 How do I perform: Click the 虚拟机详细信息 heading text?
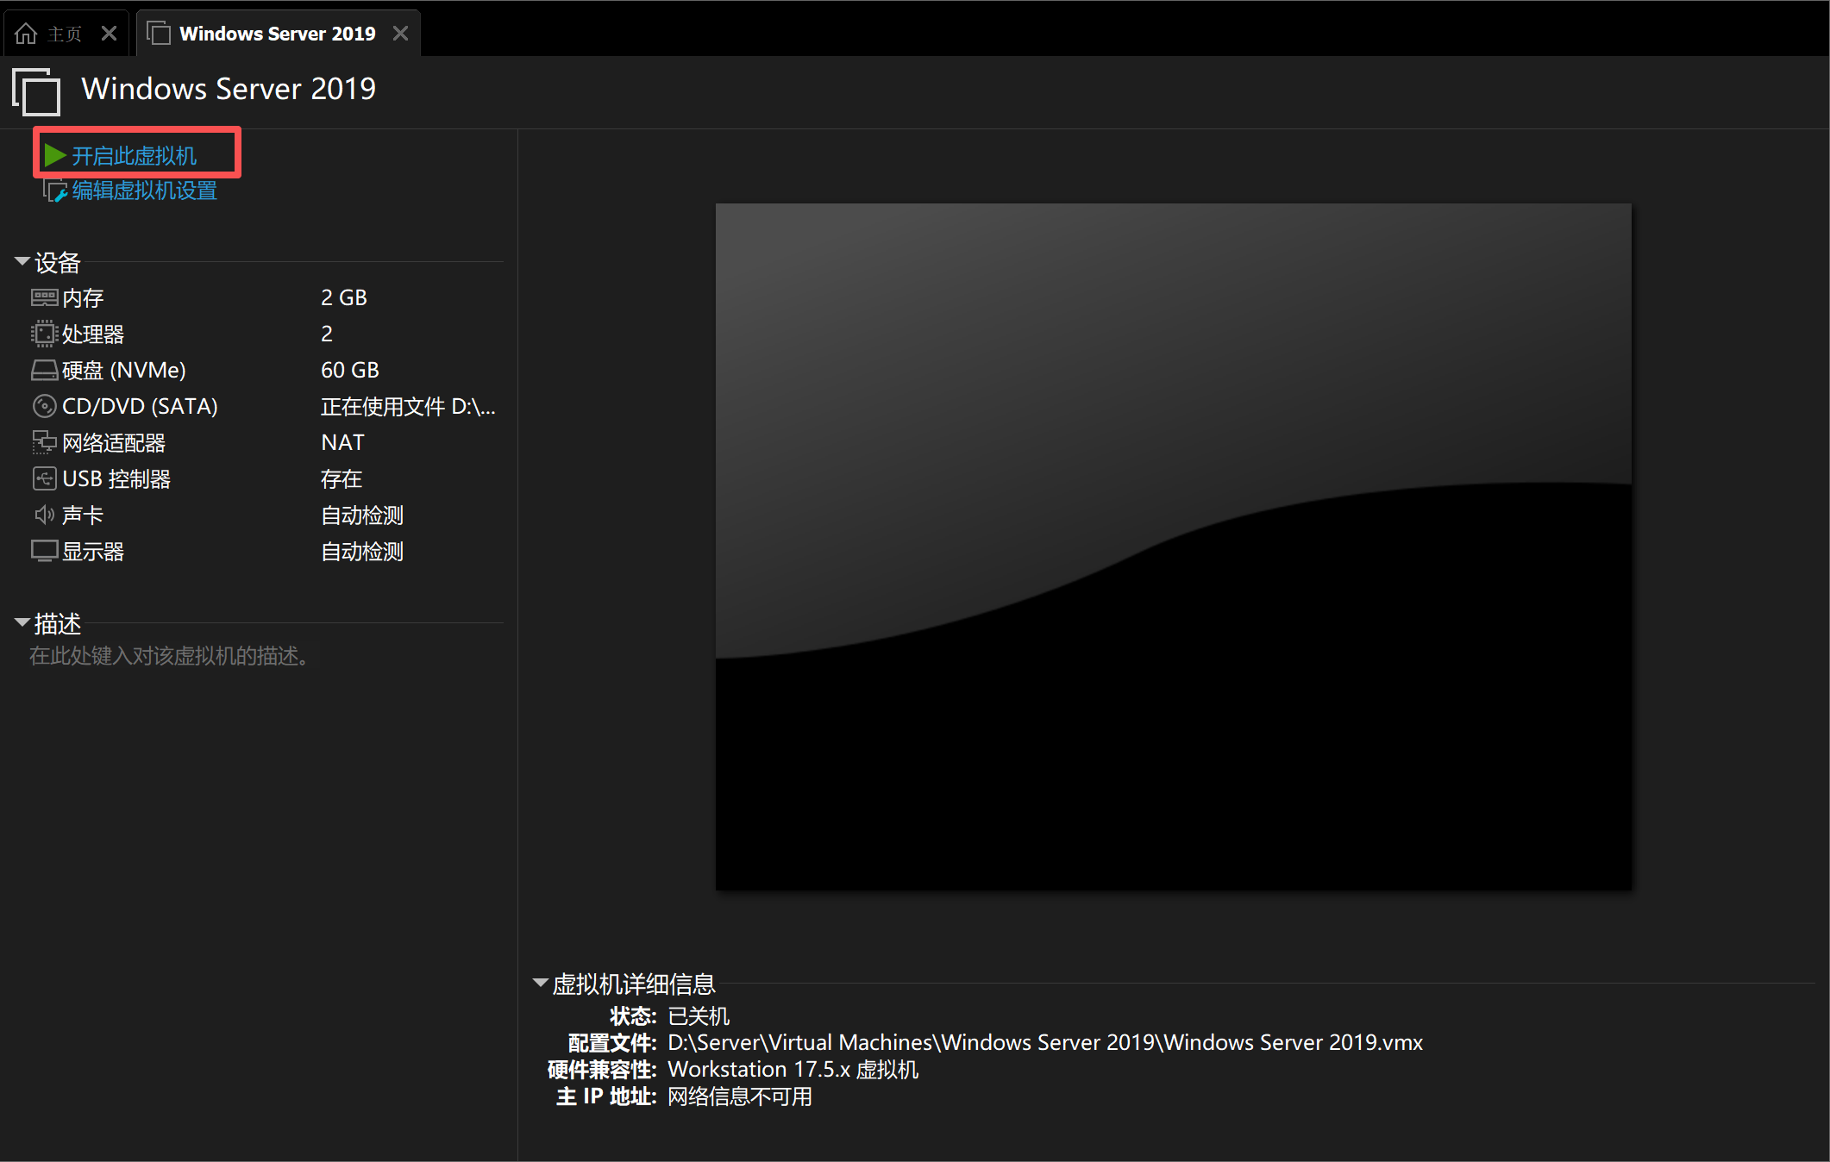(634, 984)
